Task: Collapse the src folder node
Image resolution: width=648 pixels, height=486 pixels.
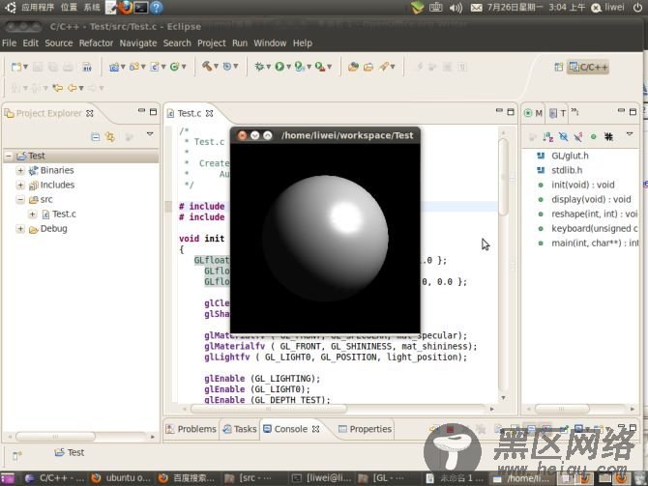Action: (20, 199)
